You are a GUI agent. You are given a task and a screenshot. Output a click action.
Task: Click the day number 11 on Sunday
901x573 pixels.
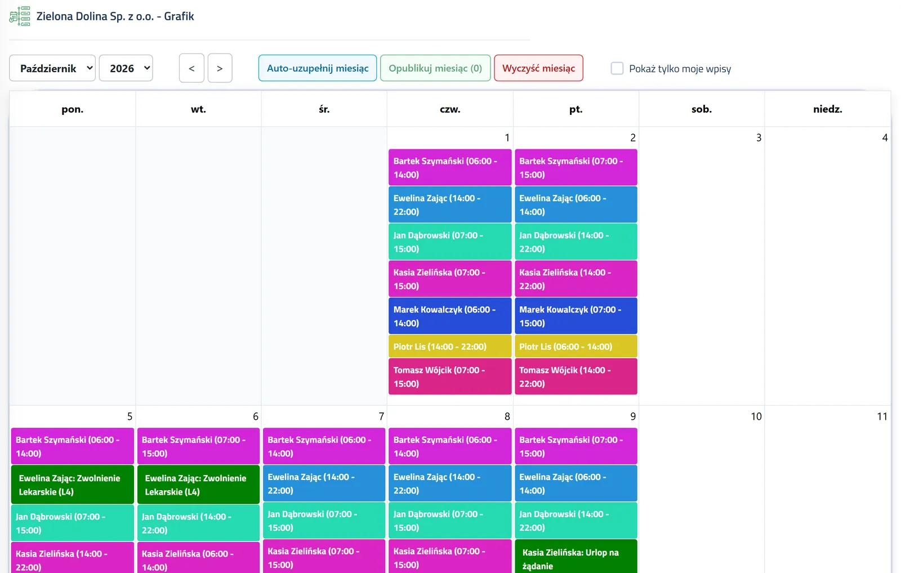click(x=882, y=416)
